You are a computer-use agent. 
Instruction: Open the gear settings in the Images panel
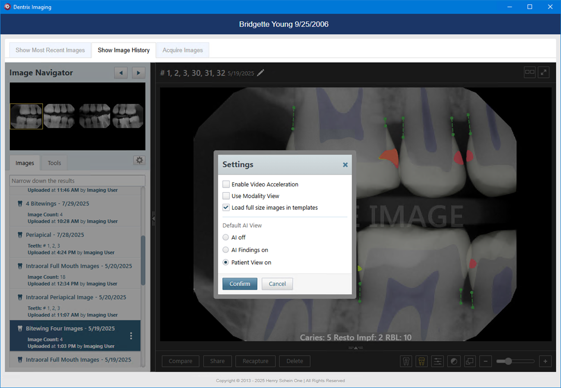[139, 160]
